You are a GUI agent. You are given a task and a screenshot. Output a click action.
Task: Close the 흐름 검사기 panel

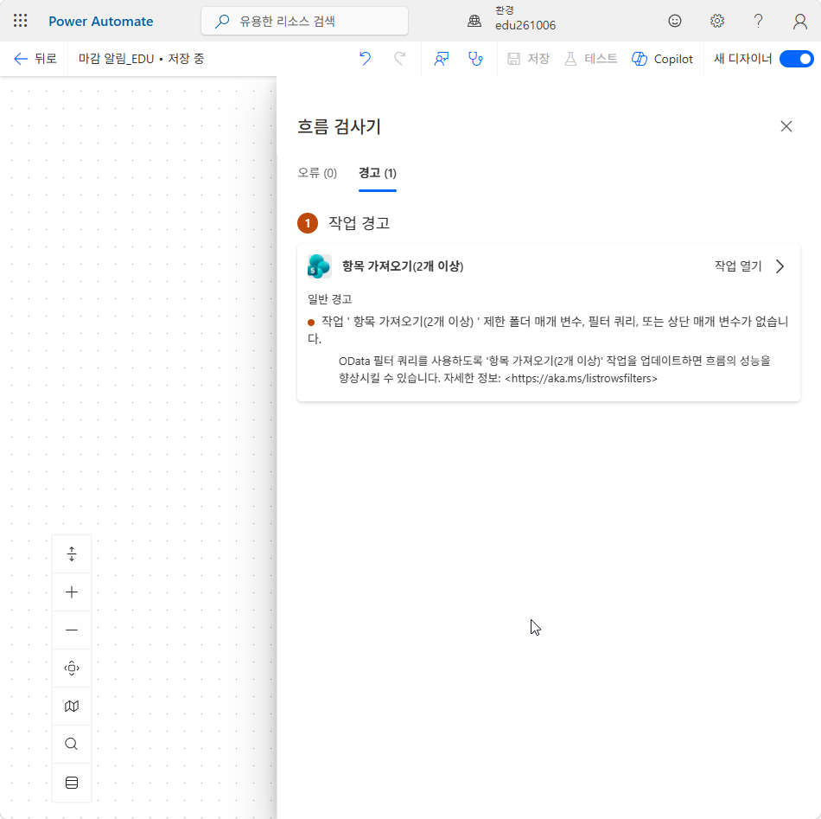786,126
